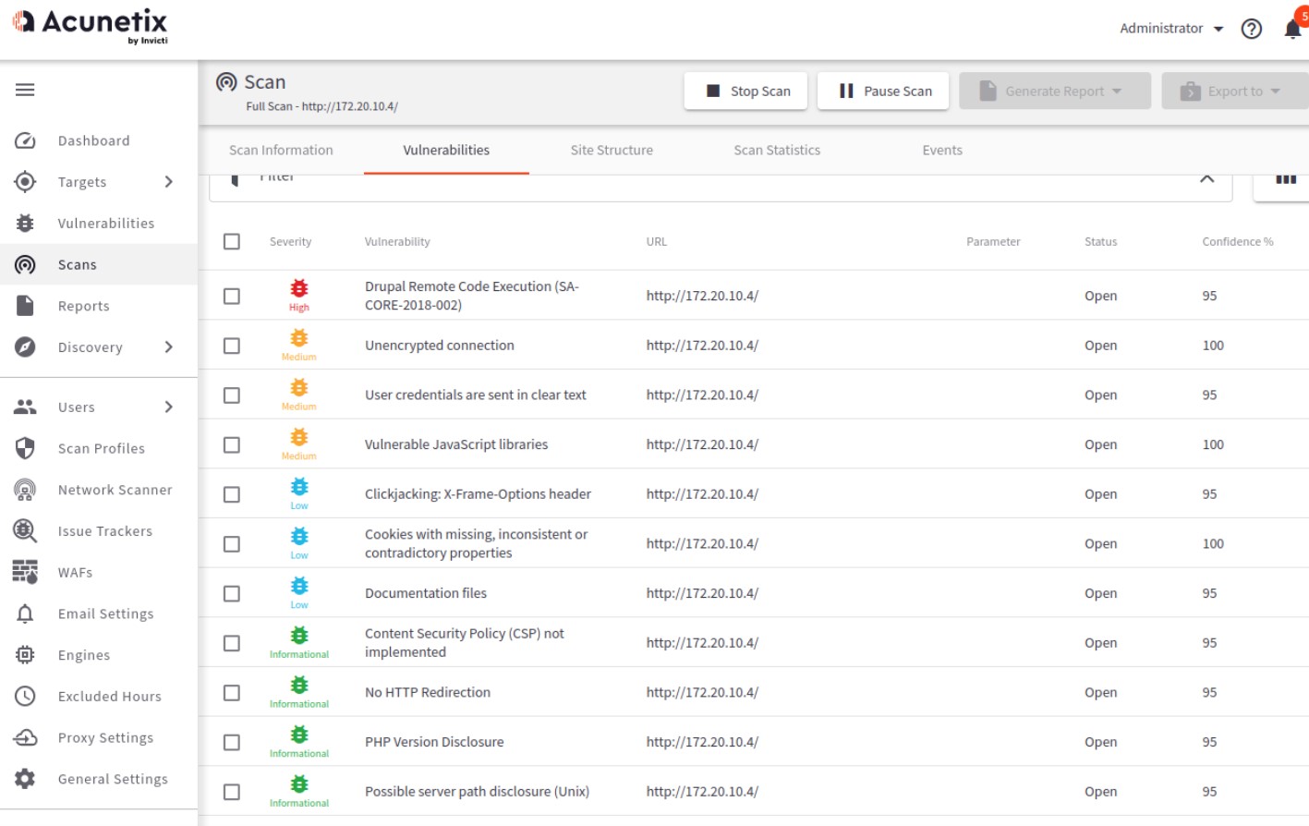The height and width of the screenshot is (826, 1309).
Task: Open Issue Trackers in the sidebar
Action: [x=104, y=531]
